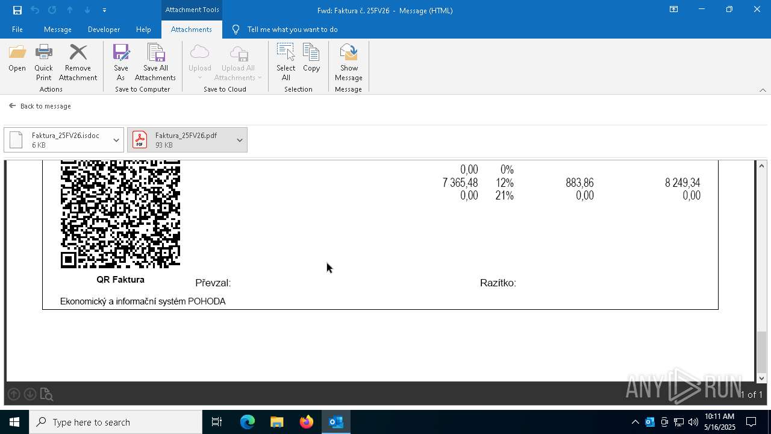771x434 pixels.
Task: Click the preview vertical scrollbar thumb
Action: pyautogui.click(x=761, y=352)
